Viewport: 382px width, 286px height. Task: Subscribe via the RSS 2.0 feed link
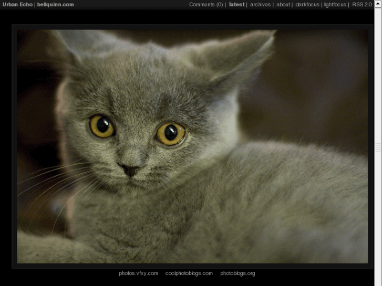[362, 5]
